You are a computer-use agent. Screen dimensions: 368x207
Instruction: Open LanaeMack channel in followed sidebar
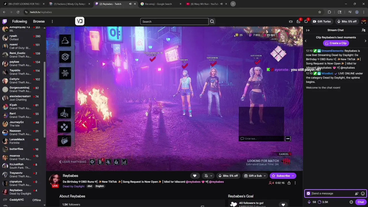point(23,141)
